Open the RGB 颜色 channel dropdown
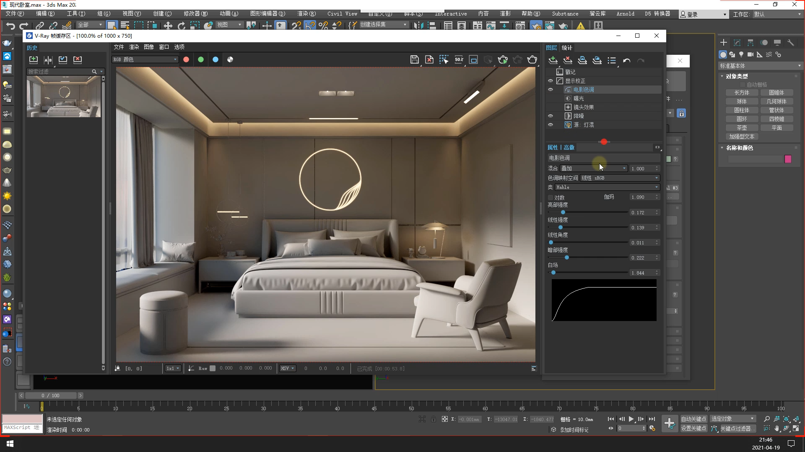Viewport: 805px width, 452px height. coord(145,59)
